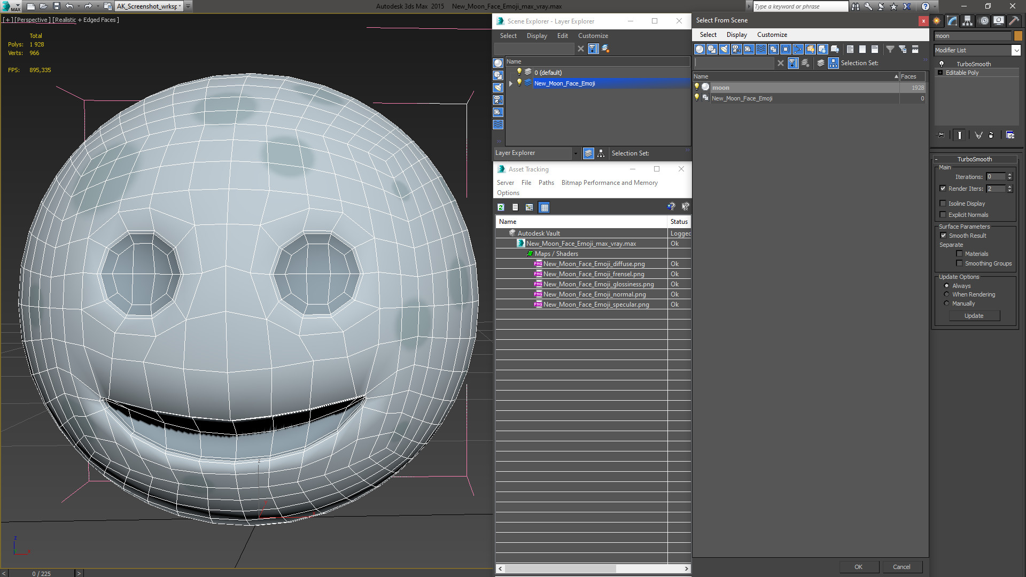Screen dimensions: 1026x577
Task: Expand the Editable Poly modifier entry
Action: click(940, 73)
